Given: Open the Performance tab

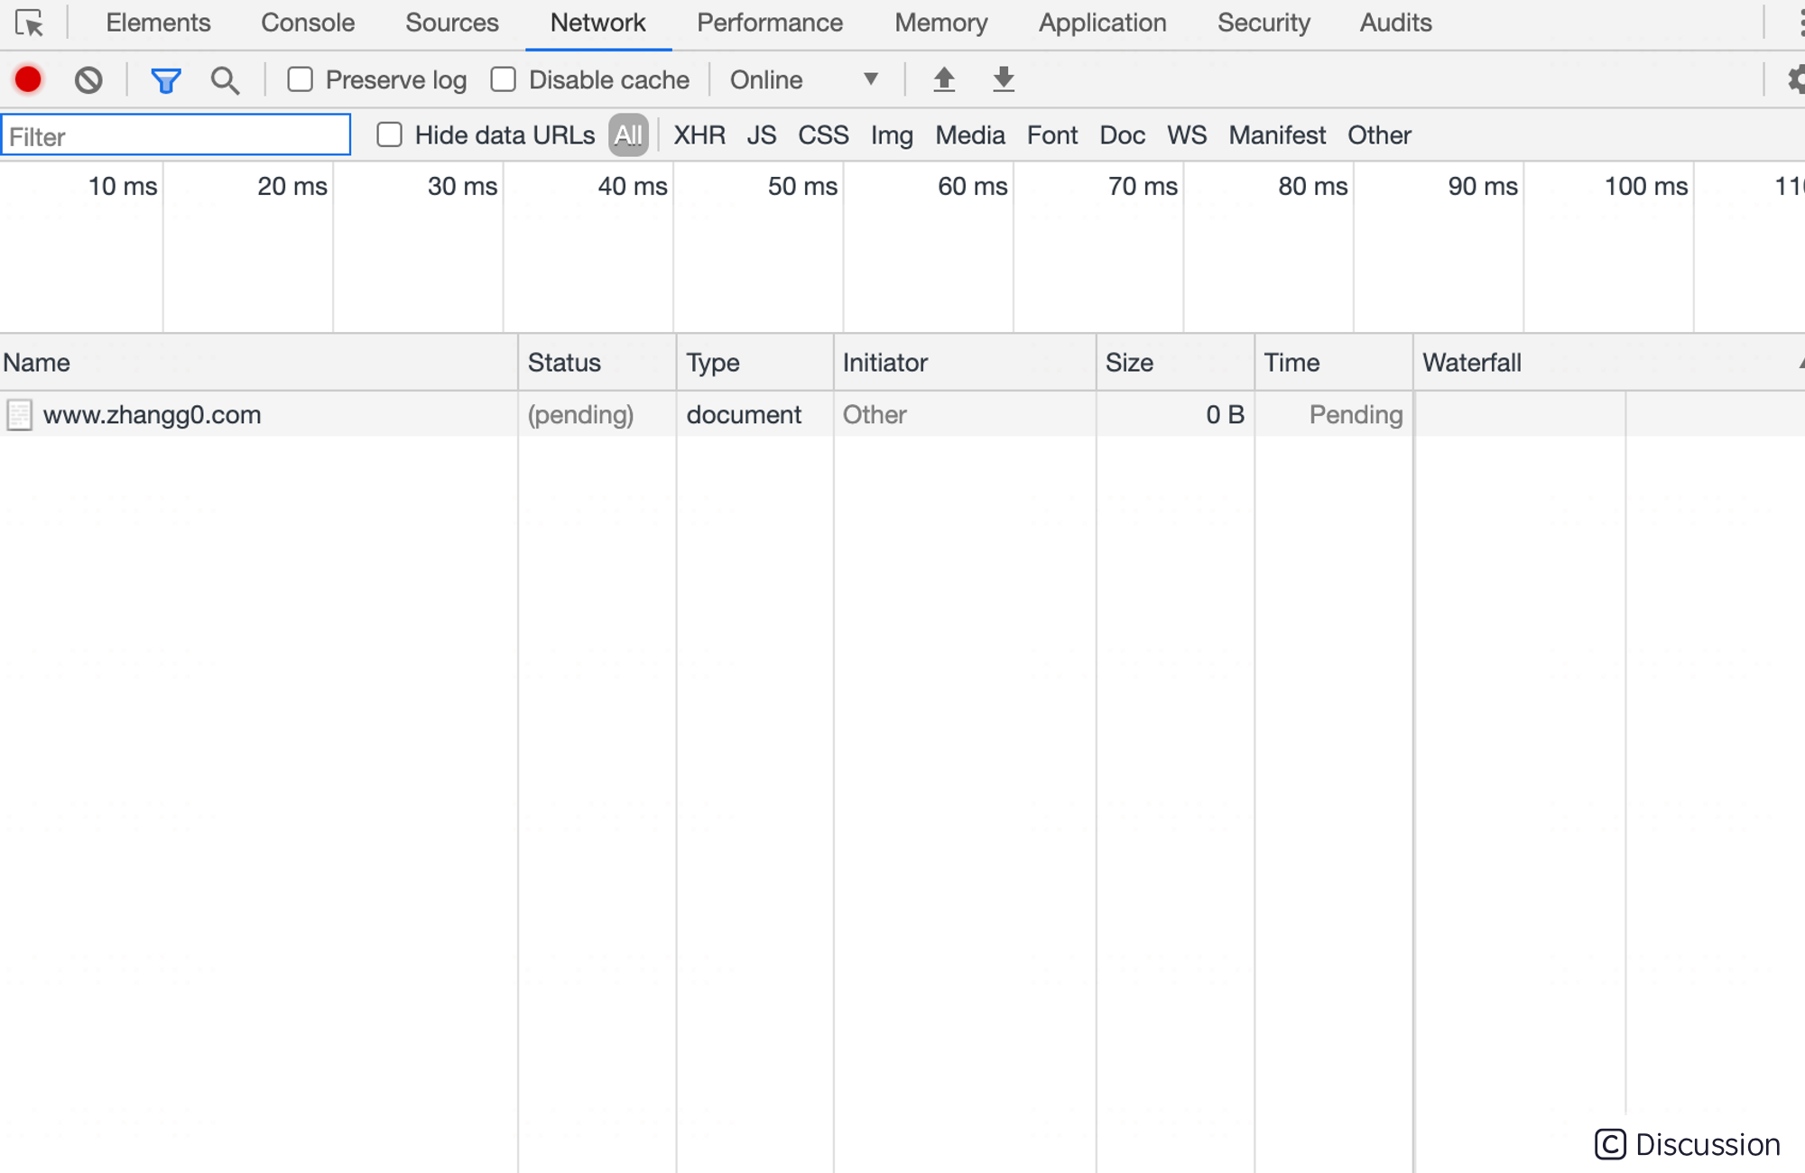Looking at the screenshot, I should (770, 23).
